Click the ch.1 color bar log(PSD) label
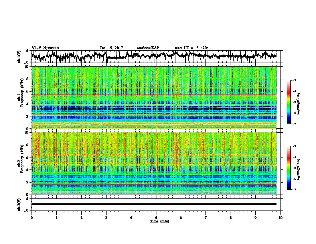The image size is (316, 244). pos(299,104)
